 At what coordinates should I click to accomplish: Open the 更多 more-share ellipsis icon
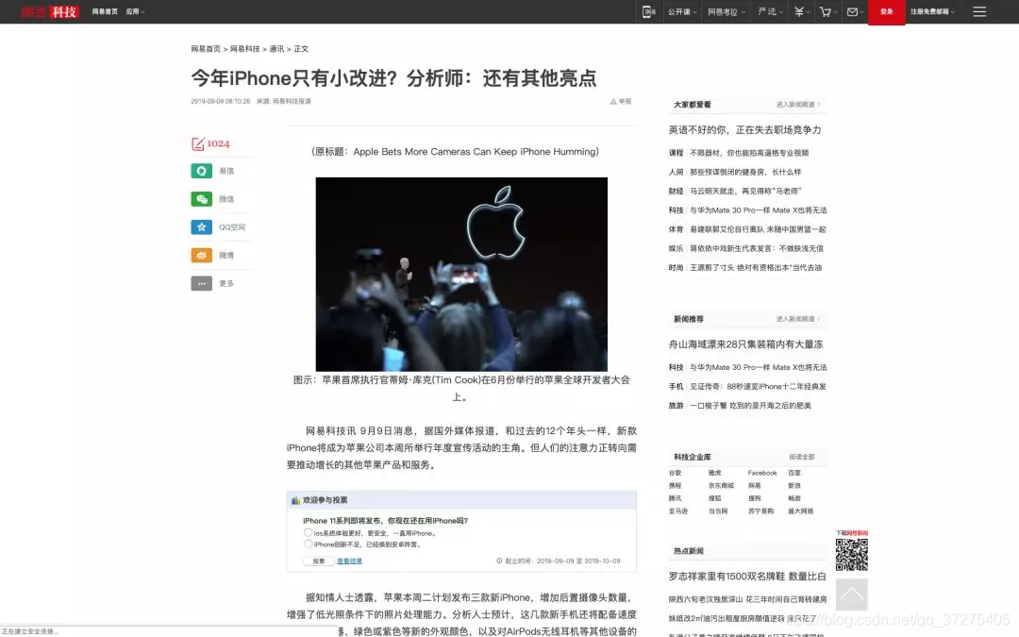coord(202,283)
